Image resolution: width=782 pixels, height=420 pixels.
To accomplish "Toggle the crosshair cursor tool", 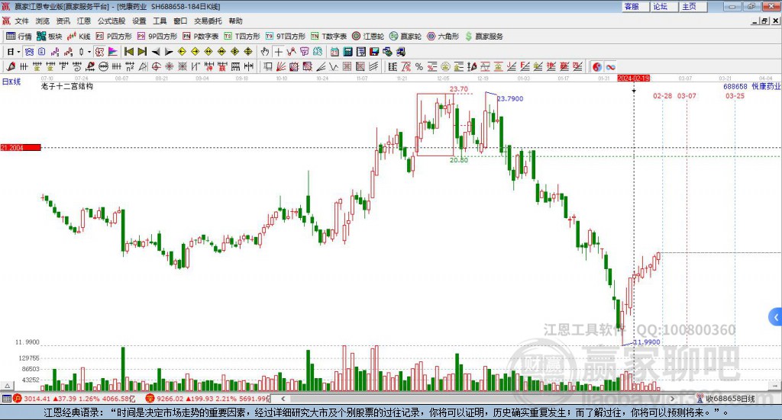I will [x=278, y=52].
